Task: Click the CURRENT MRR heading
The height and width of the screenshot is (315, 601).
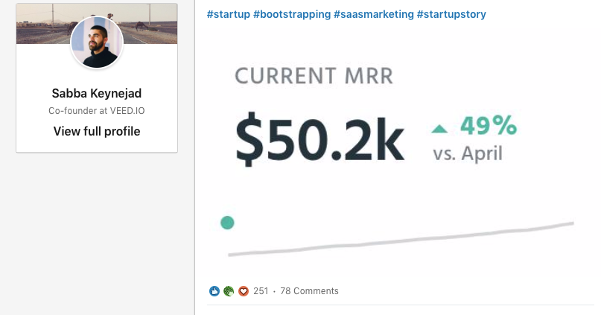Action: pos(314,76)
